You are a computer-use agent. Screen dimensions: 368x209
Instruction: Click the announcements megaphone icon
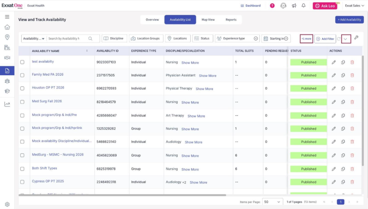click(294, 6)
